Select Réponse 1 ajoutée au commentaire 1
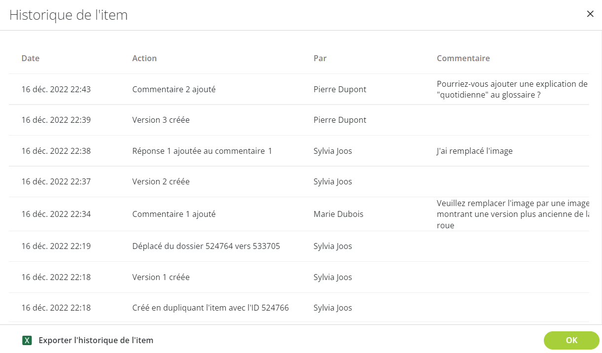The height and width of the screenshot is (353, 602). [x=202, y=151]
